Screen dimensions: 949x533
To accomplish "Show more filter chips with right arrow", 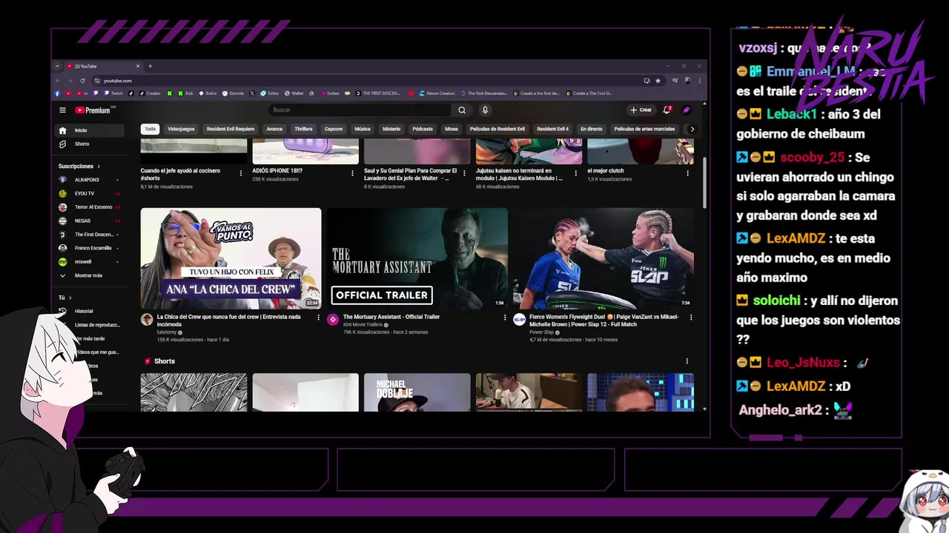I will coord(692,129).
